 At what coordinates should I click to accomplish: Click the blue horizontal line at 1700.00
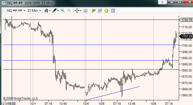[91, 45]
